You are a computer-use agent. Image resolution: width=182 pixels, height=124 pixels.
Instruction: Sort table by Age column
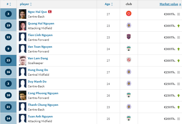click(x=109, y=4)
